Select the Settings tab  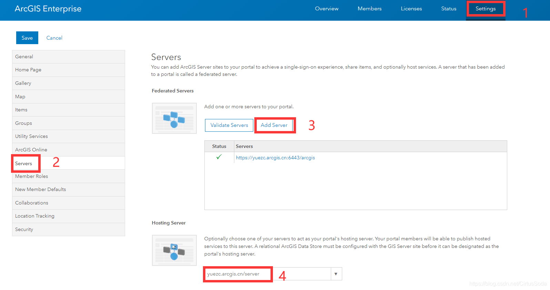(x=486, y=9)
